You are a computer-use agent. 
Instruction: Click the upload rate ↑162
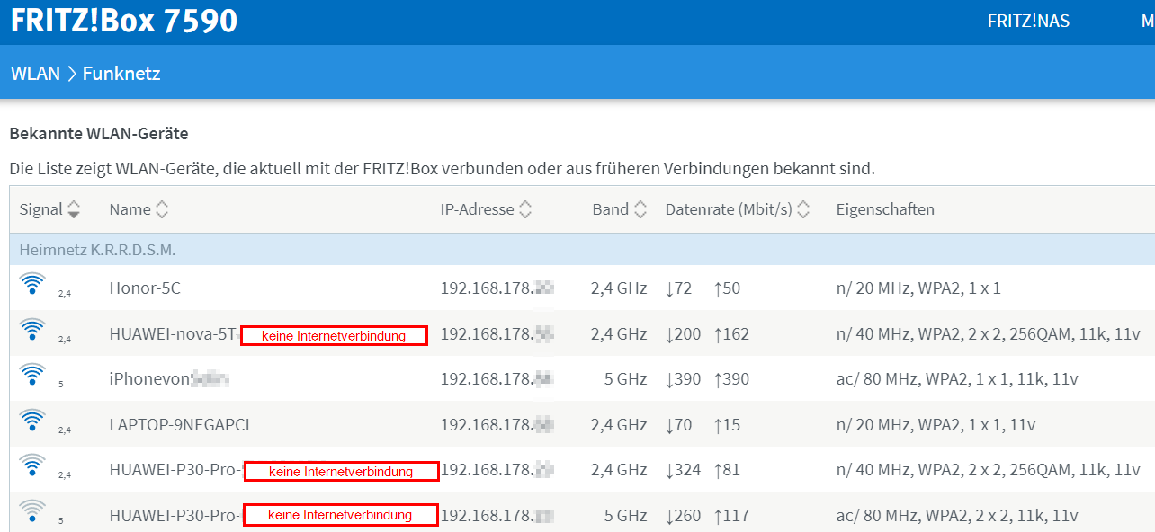pos(731,334)
